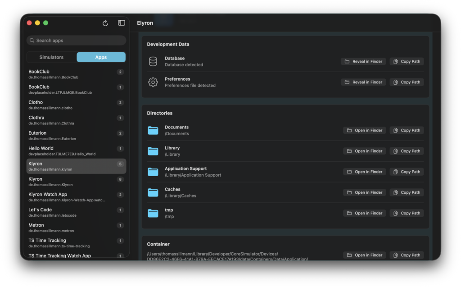This screenshot has height=287, width=461.
Task: Open Caches directory in Finder
Action: coord(364,192)
